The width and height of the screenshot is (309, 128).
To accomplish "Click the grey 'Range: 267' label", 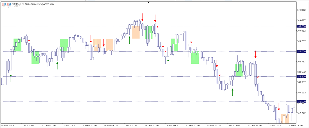I will (10, 6).
